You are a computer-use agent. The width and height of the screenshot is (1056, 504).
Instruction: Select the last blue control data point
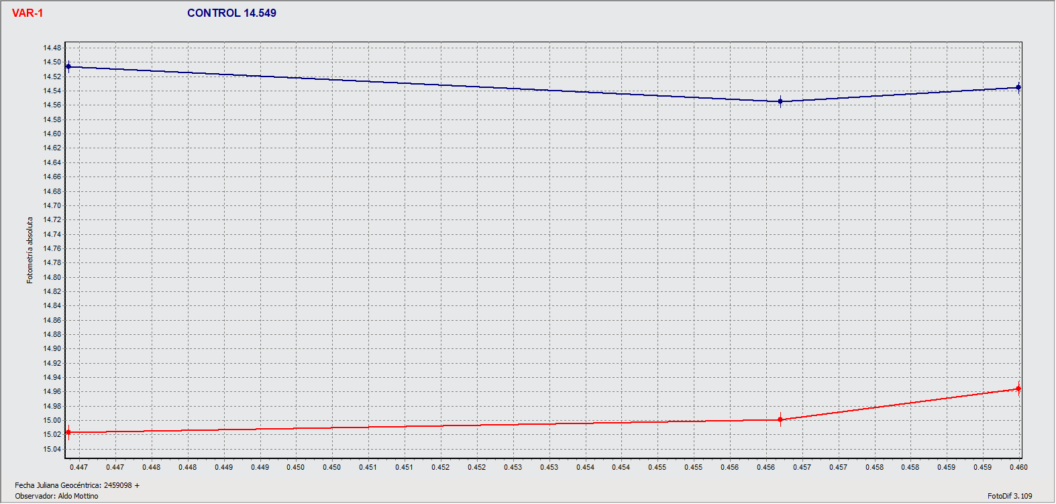tap(1018, 87)
